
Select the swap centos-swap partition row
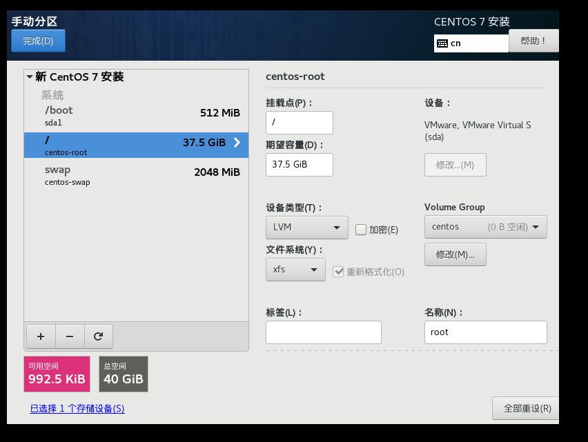(x=136, y=175)
